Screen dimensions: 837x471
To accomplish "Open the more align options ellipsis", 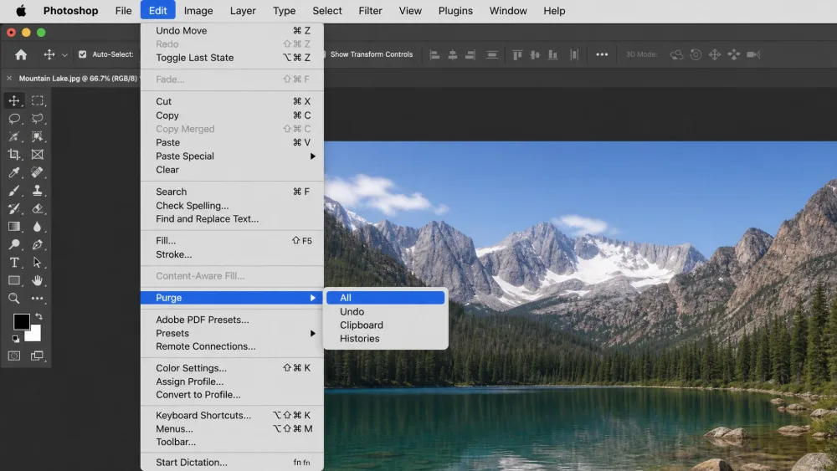I will pyautogui.click(x=602, y=54).
